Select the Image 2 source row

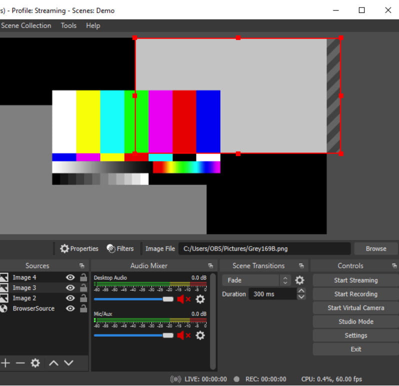pos(44,298)
